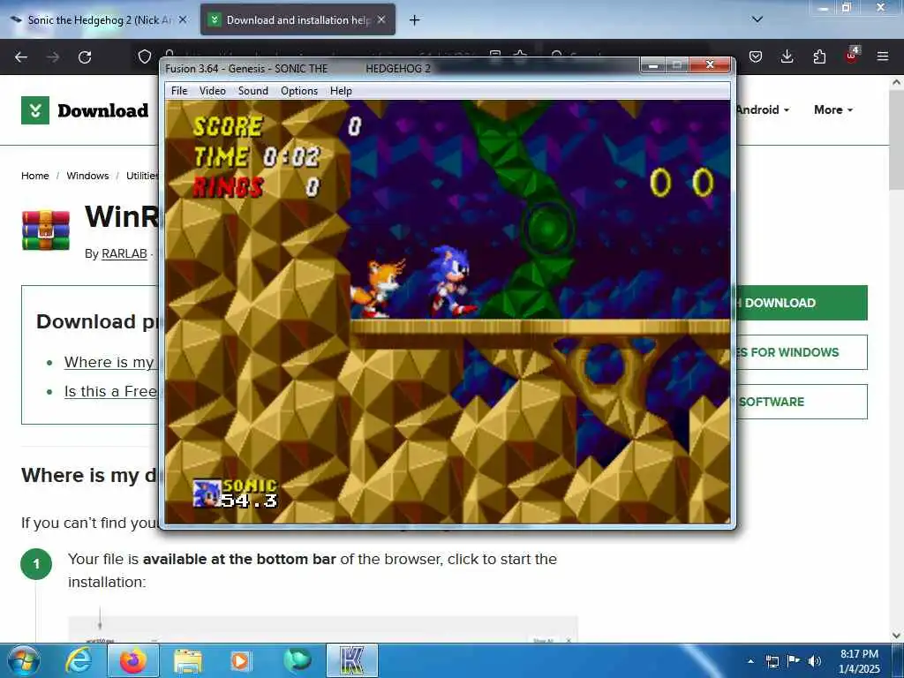904x678 pixels.
Task: Open the Video menu in Fusion
Action: [x=212, y=91]
